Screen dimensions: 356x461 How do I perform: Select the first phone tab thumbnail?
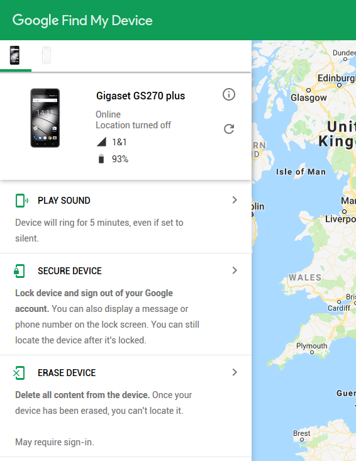coord(14,55)
